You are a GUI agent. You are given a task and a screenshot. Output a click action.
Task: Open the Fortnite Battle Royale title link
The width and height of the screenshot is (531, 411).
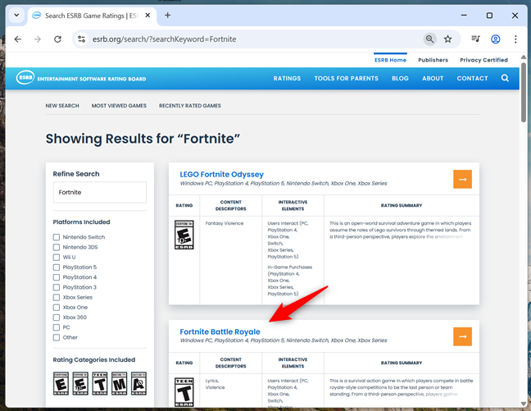tap(220, 331)
